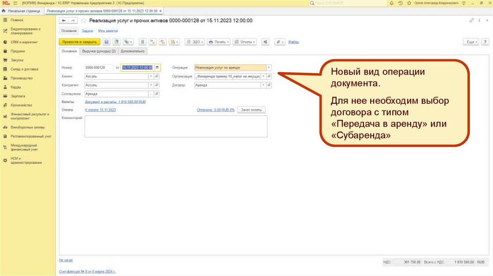Open Продажи section in sidebar

tap(18, 51)
